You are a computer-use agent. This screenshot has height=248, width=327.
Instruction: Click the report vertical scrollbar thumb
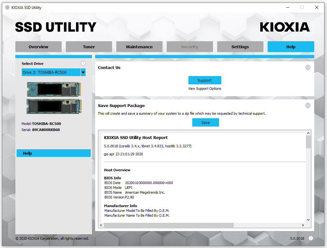(308, 142)
